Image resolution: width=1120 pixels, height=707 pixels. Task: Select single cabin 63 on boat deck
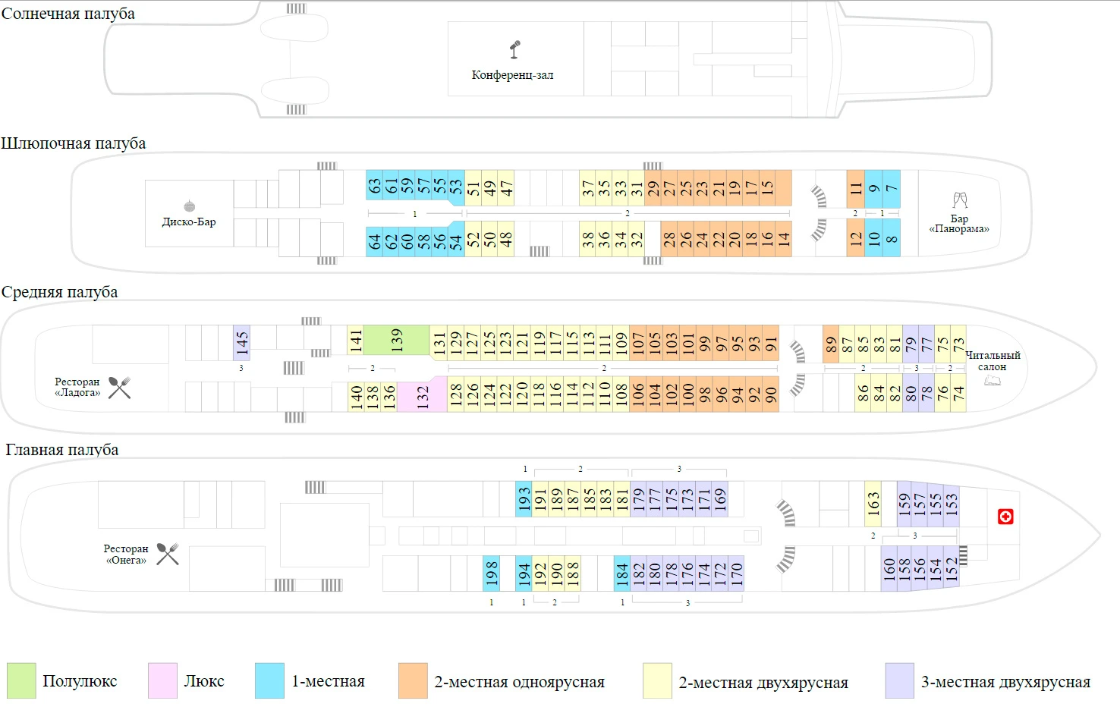click(374, 185)
